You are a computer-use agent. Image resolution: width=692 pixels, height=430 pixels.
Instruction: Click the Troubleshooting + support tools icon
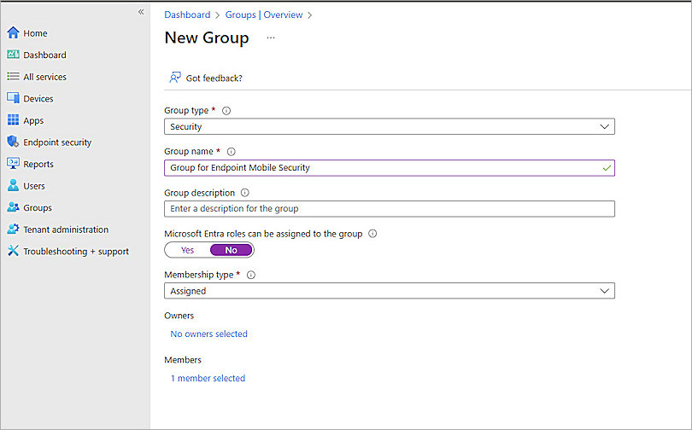click(x=13, y=251)
